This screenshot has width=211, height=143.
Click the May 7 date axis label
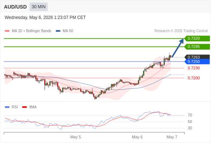pos(172,137)
